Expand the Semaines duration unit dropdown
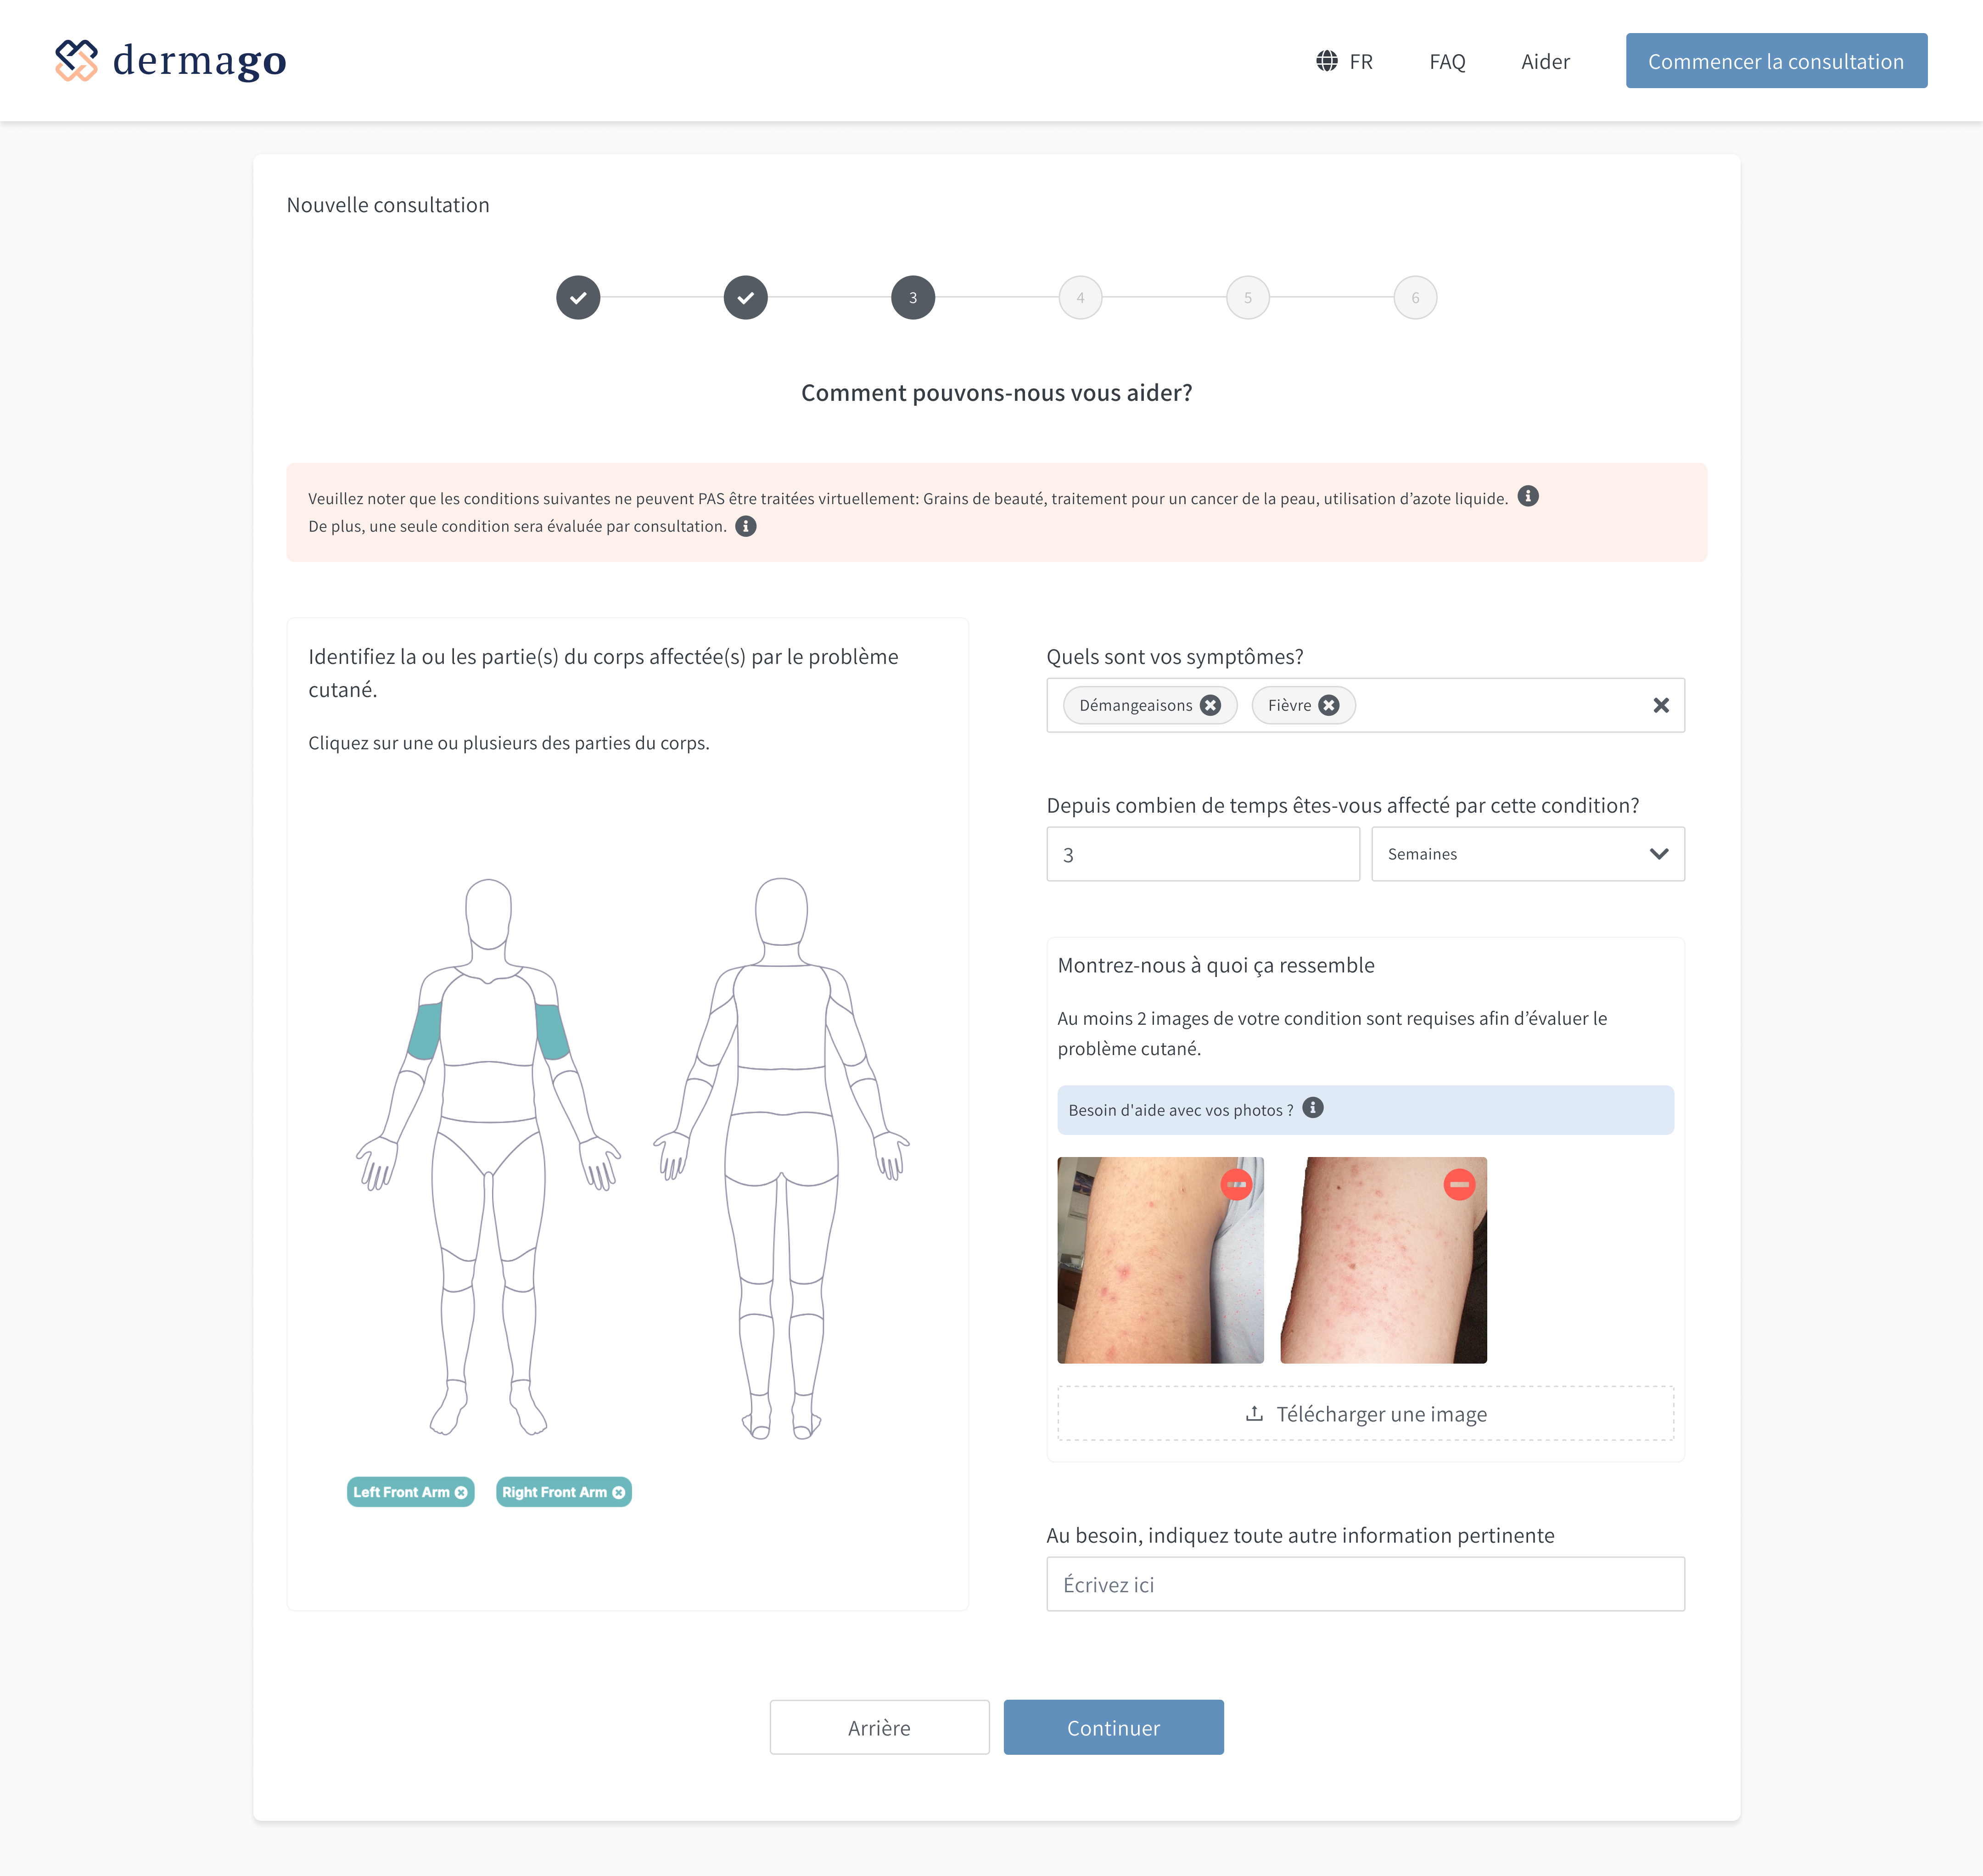The height and width of the screenshot is (1876, 1983). coord(1527,854)
